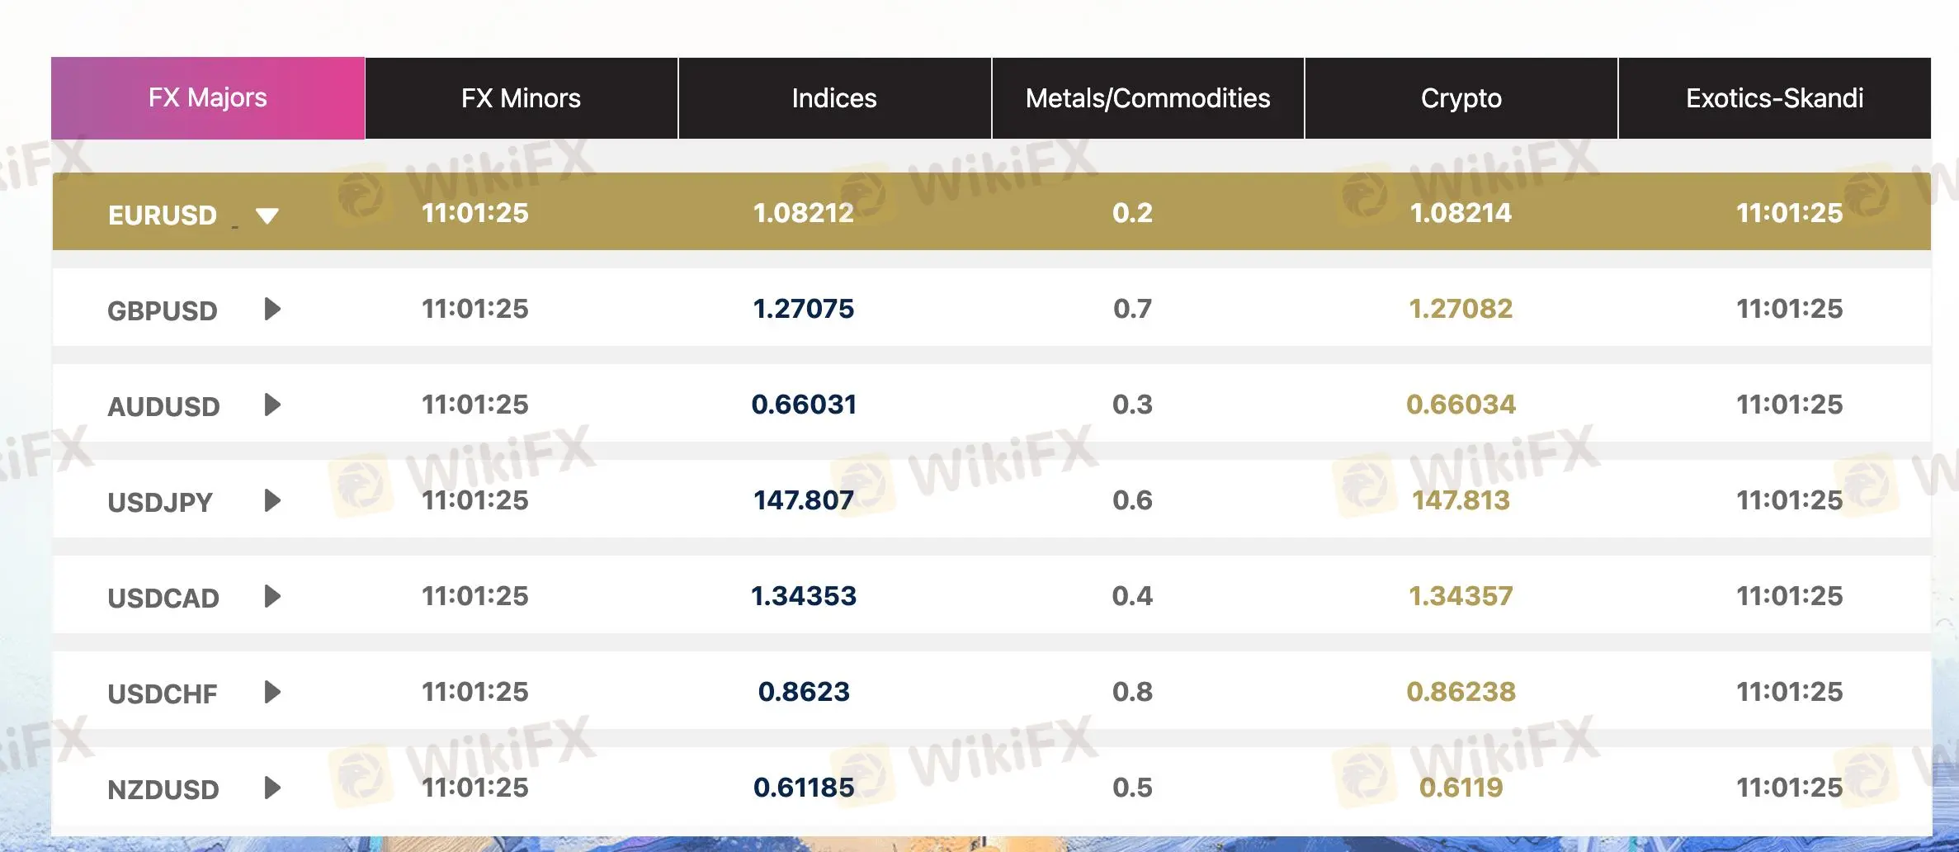Click the NZDUSD ask price 0.6119
The height and width of the screenshot is (852, 1959).
pos(1461,788)
